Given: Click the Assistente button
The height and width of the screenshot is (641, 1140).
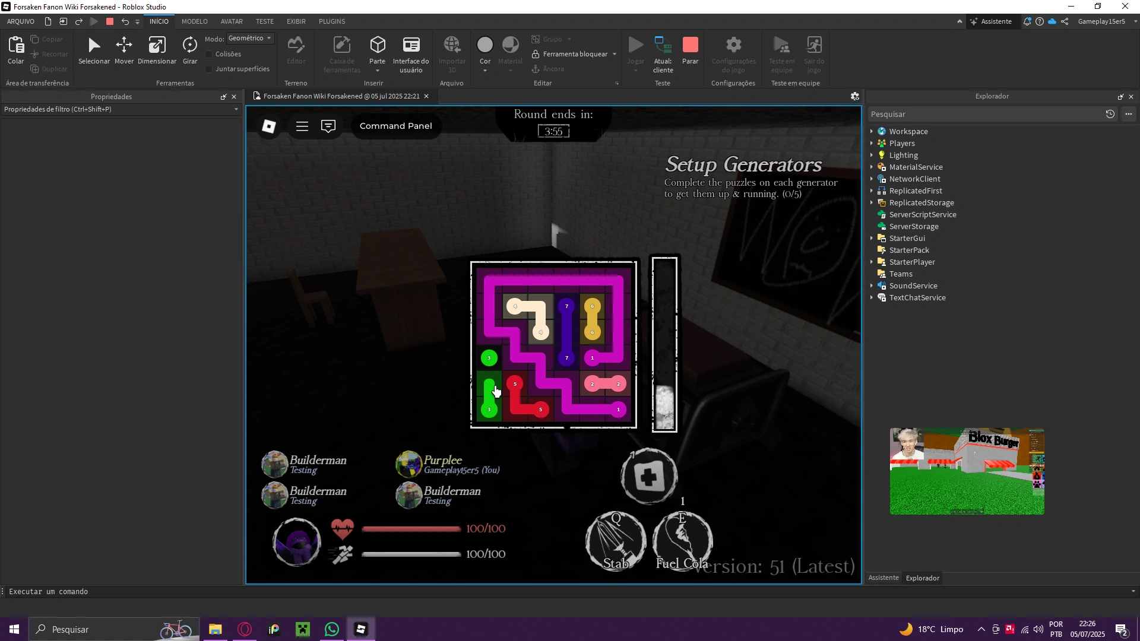Looking at the screenshot, I should coord(990,21).
